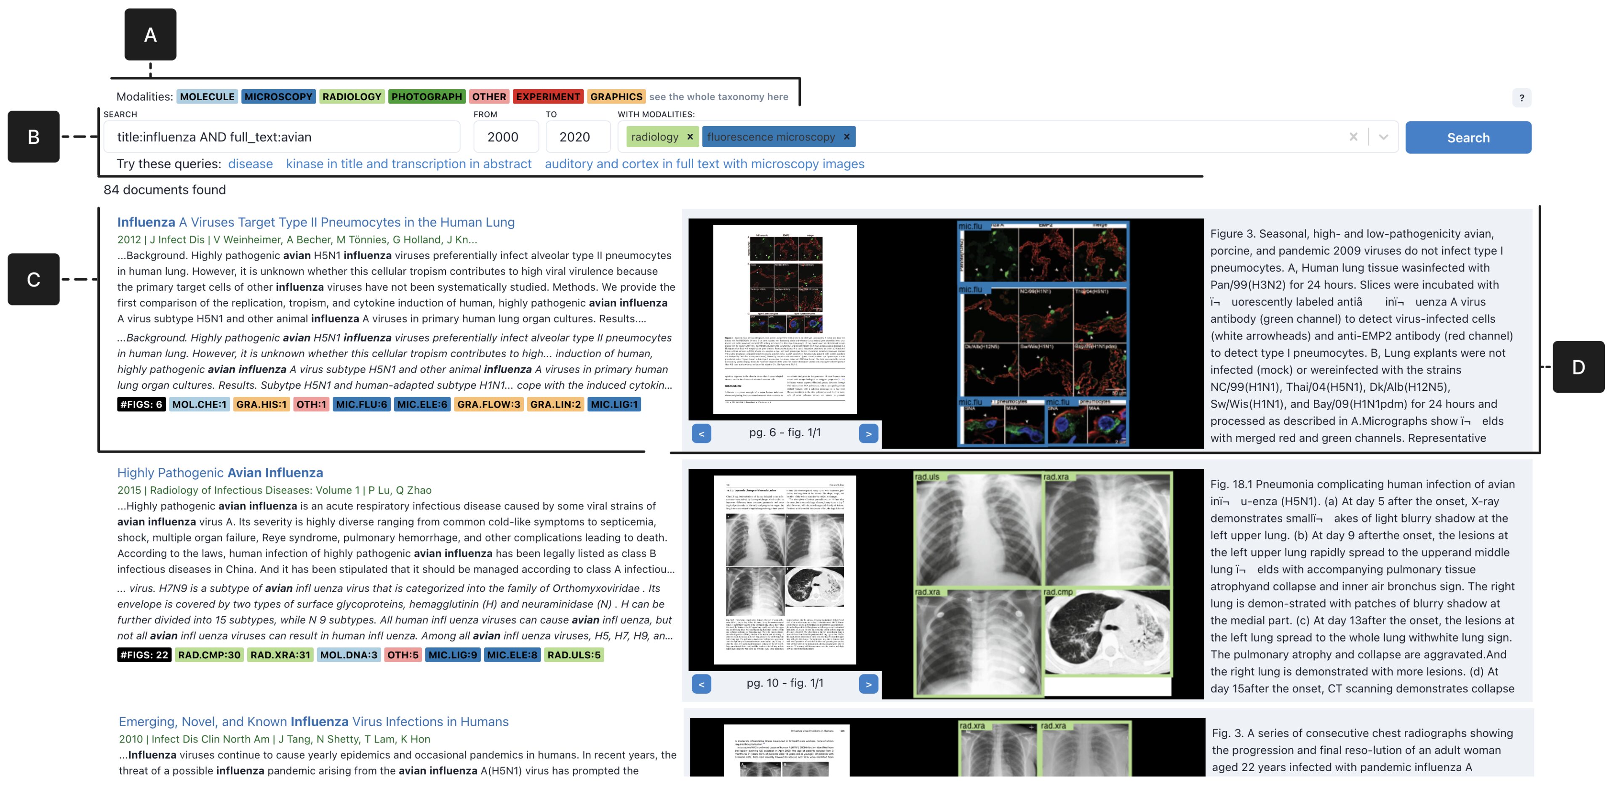Clear the search using the × icon

pyautogui.click(x=1354, y=137)
